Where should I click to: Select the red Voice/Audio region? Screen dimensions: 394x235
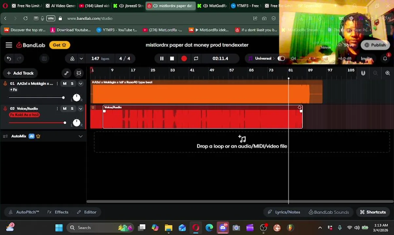click(x=203, y=117)
